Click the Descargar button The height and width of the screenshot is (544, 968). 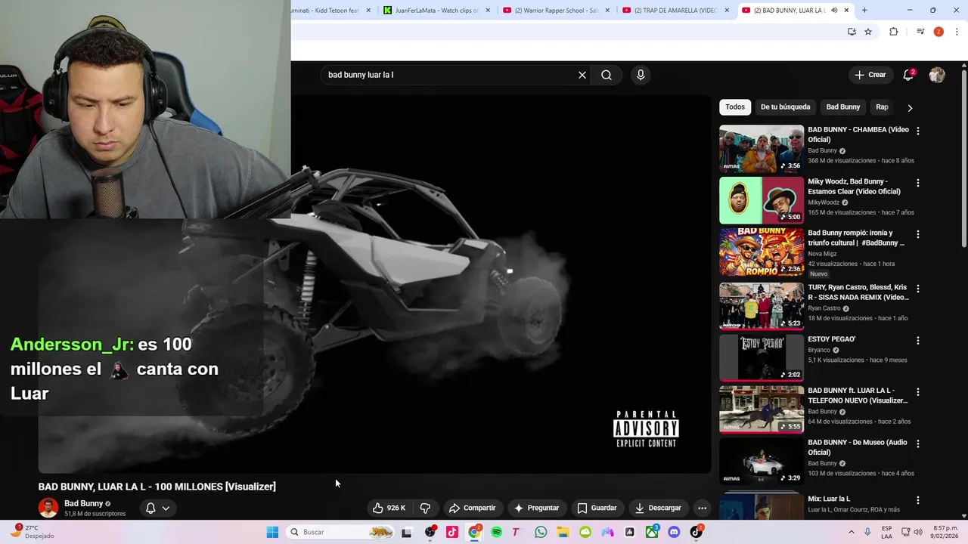point(658,508)
